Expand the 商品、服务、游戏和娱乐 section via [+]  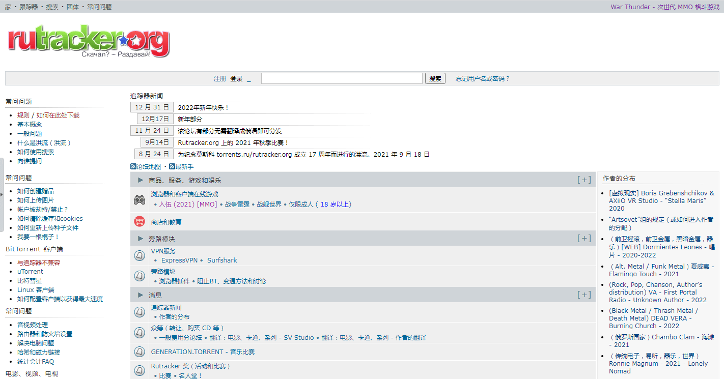583,179
